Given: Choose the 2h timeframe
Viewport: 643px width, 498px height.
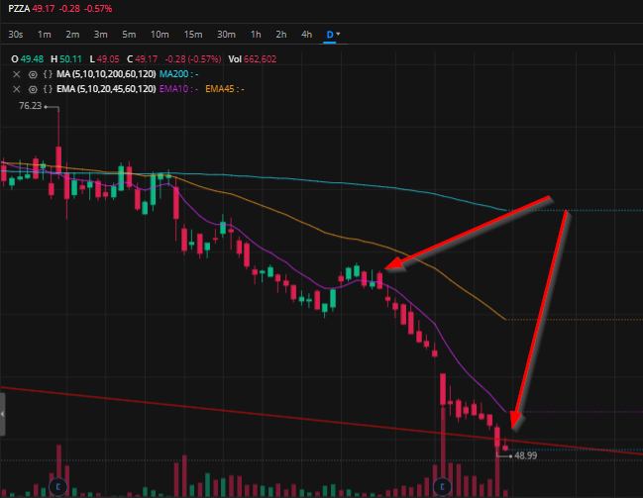Looking at the screenshot, I should 281,35.
